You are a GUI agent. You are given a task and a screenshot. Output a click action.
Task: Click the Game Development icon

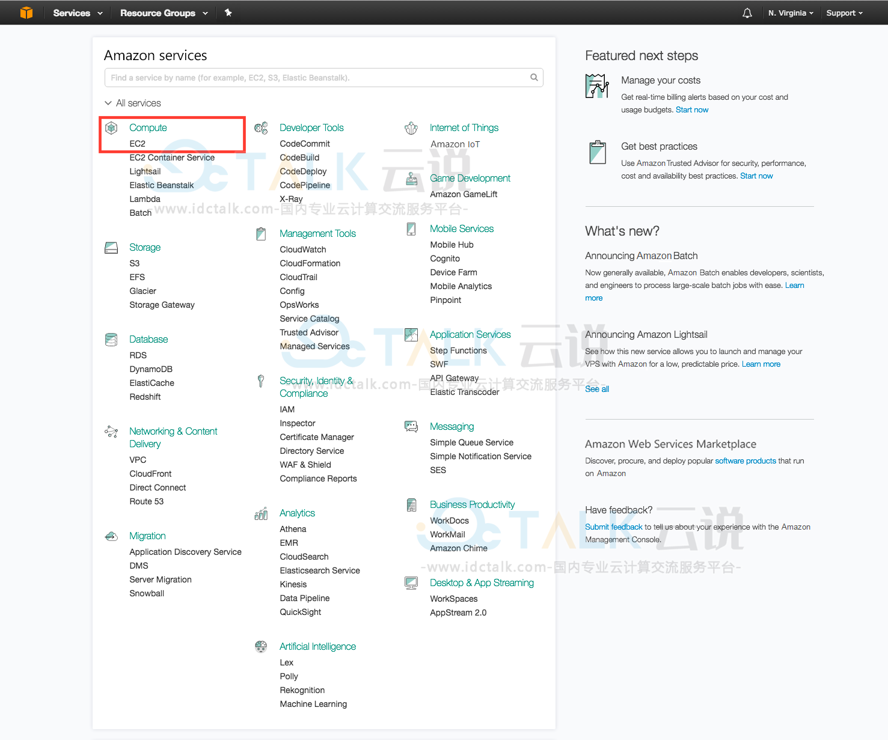(x=411, y=179)
